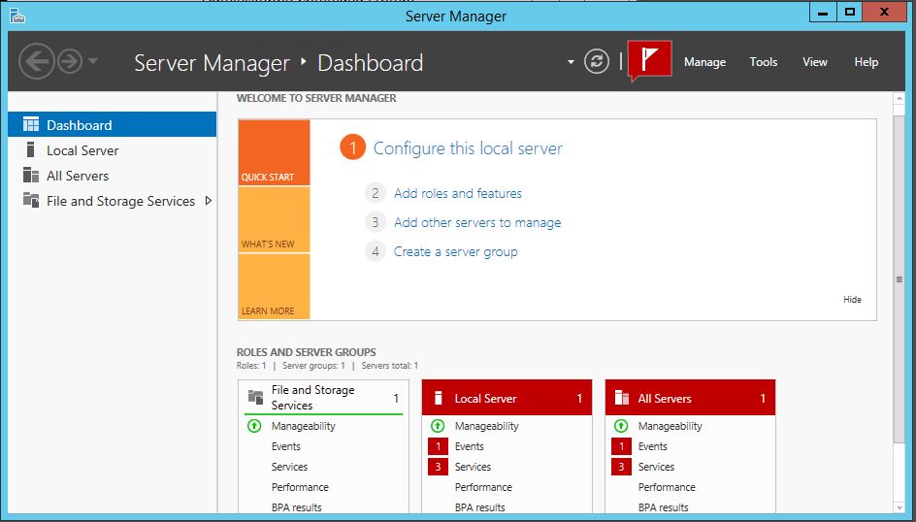Image resolution: width=916 pixels, height=522 pixels.
Task: Open the View menu
Action: (x=814, y=62)
